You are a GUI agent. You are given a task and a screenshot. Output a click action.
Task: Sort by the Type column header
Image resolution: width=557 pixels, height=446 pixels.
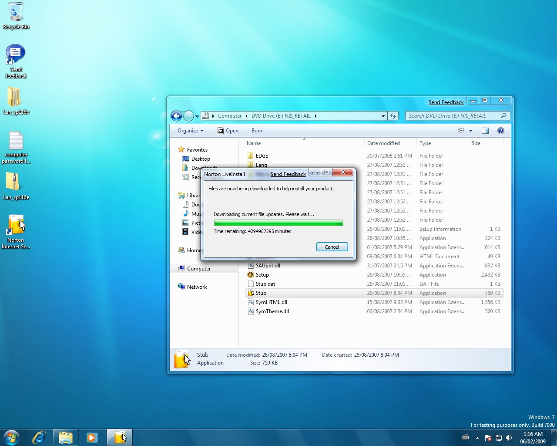(x=425, y=143)
